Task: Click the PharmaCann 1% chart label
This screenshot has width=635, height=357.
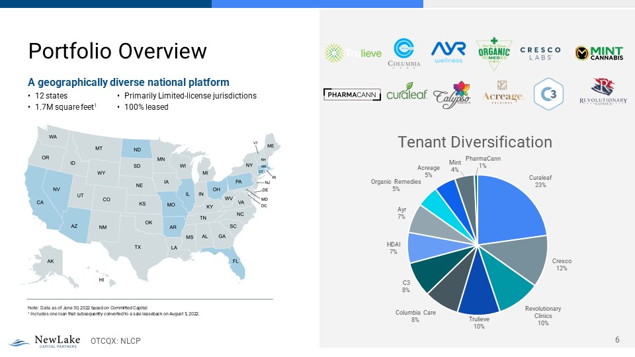Action: 483,162
